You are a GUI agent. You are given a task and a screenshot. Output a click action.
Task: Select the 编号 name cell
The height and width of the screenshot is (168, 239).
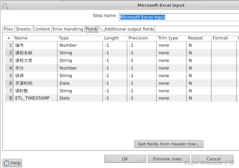point(35,45)
